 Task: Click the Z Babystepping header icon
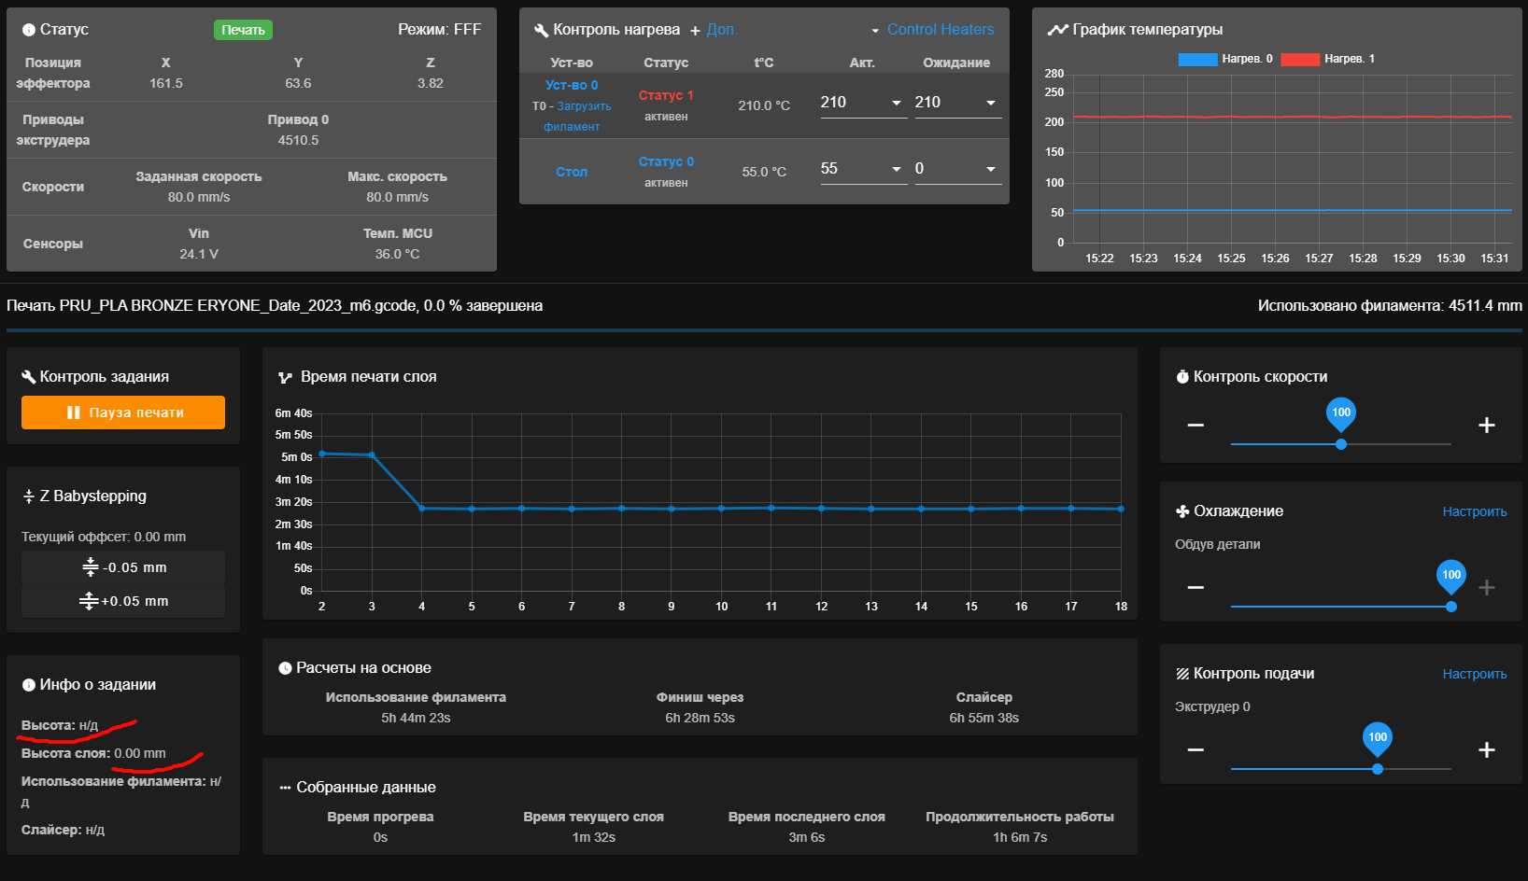29,496
